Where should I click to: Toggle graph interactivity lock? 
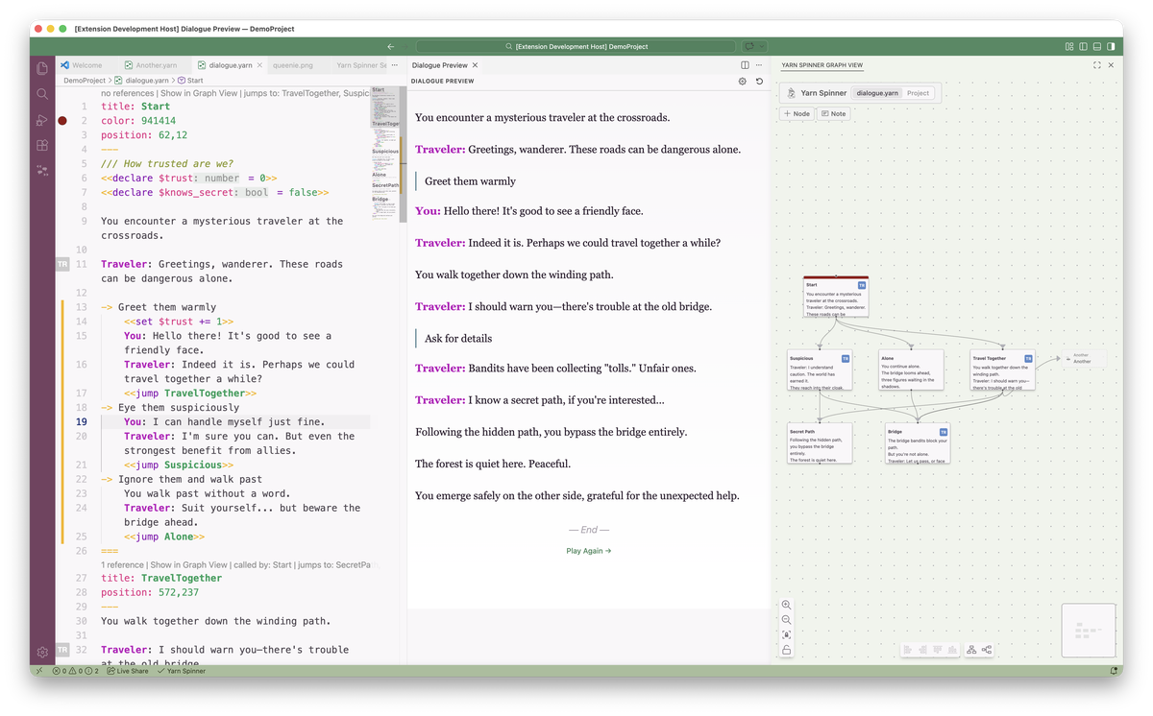click(787, 650)
